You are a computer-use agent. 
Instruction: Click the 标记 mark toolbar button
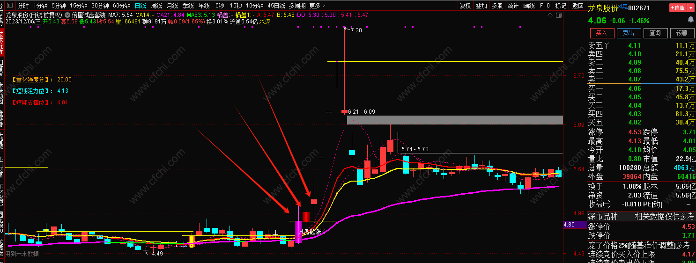[x=561, y=6]
